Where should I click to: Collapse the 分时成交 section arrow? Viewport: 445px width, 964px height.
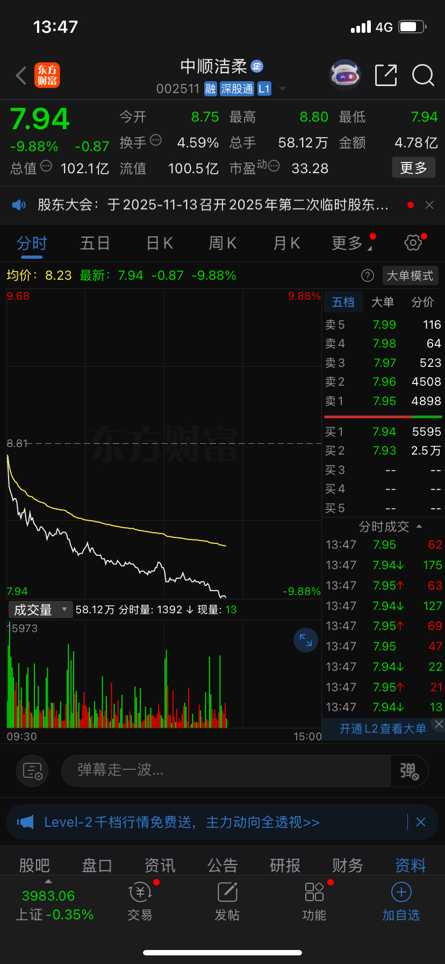pos(419,526)
